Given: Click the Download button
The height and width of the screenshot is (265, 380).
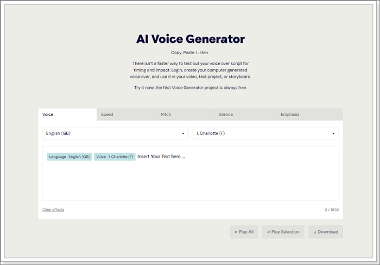Looking at the screenshot, I should click(x=326, y=232).
